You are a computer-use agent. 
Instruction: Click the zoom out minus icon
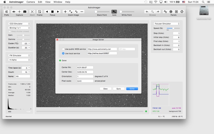click(x=82, y=12)
